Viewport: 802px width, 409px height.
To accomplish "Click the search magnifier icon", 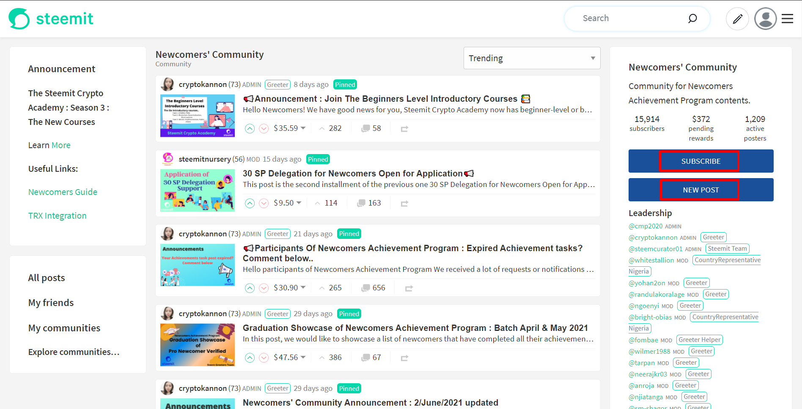I will tap(692, 18).
